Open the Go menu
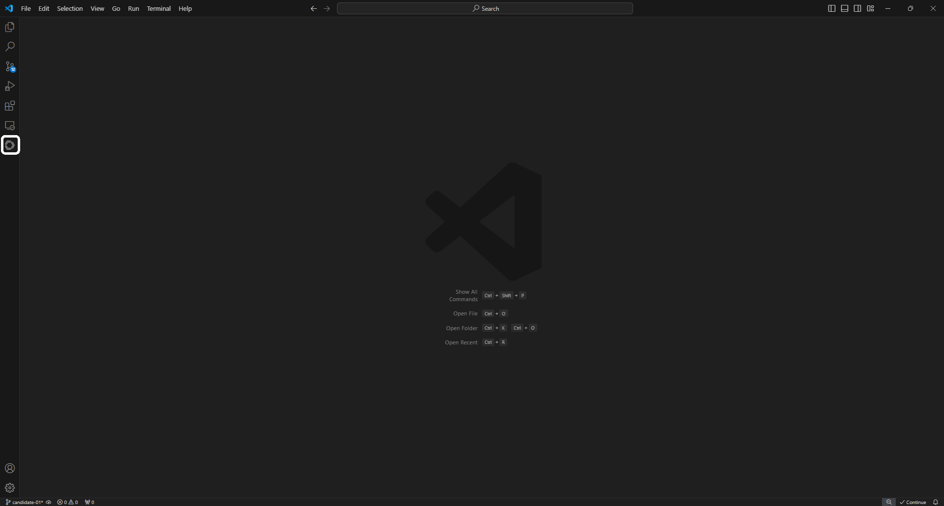The height and width of the screenshot is (506, 944). (x=116, y=8)
